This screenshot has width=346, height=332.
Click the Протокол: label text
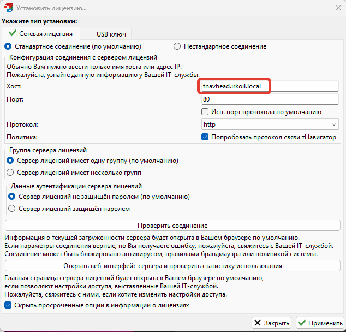point(22,124)
